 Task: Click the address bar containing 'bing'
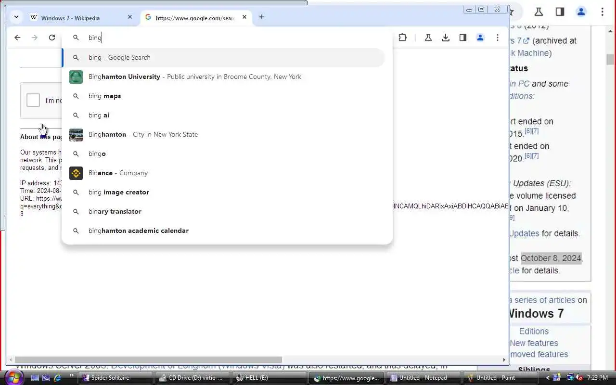coord(227,38)
